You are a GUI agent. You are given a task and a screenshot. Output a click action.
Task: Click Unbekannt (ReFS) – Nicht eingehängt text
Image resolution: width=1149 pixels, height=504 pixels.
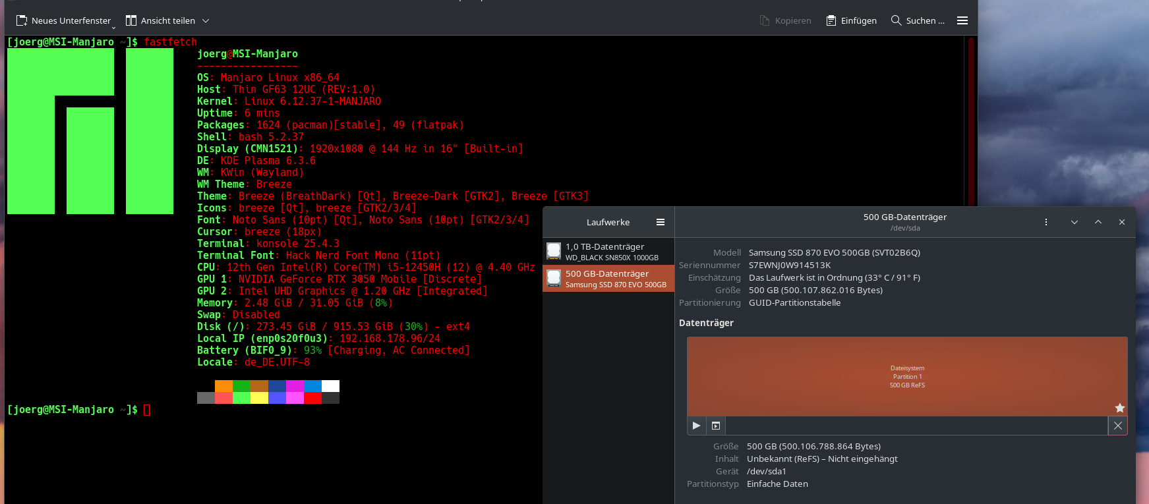pos(822,459)
